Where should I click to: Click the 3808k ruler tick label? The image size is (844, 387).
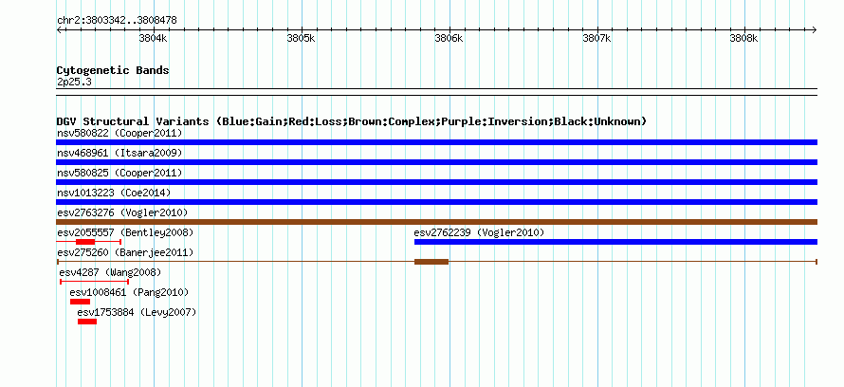point(744,39)
